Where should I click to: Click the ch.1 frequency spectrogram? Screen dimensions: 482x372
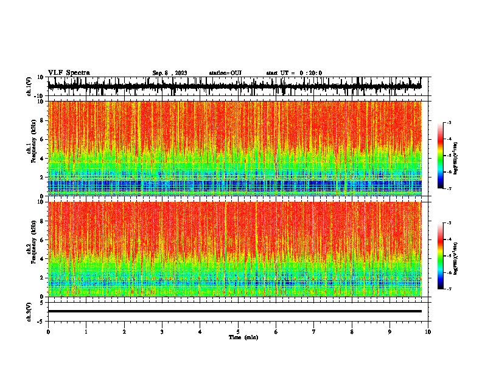click(x=234, y=148)
